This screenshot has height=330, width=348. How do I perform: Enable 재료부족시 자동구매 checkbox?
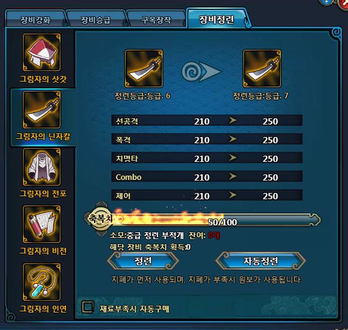88,307
